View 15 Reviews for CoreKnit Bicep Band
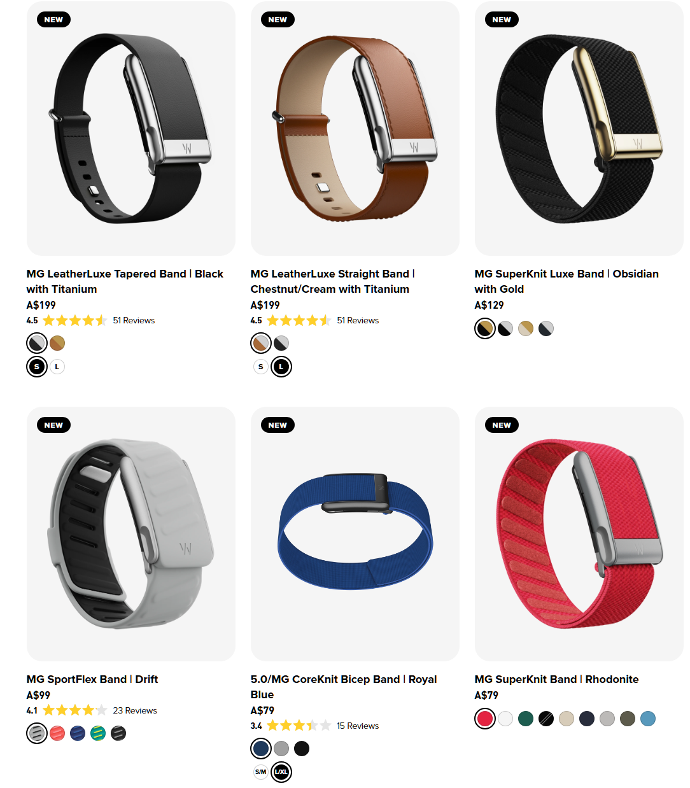Image resolution: width=690 pixels, height=788 pixels. click(x=358, y=726)
